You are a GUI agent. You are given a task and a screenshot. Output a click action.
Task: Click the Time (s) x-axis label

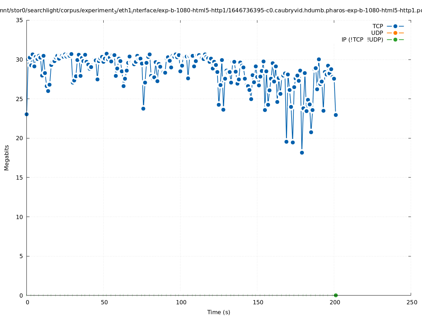[219, 312]
